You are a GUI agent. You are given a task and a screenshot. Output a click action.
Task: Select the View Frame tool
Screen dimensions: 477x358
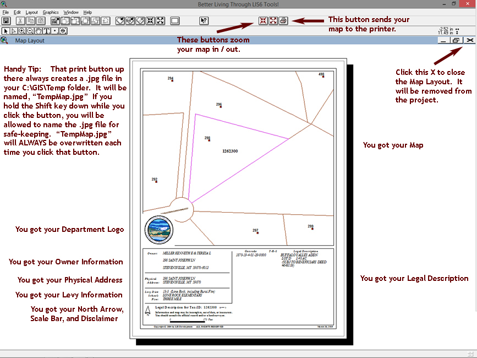63,31
